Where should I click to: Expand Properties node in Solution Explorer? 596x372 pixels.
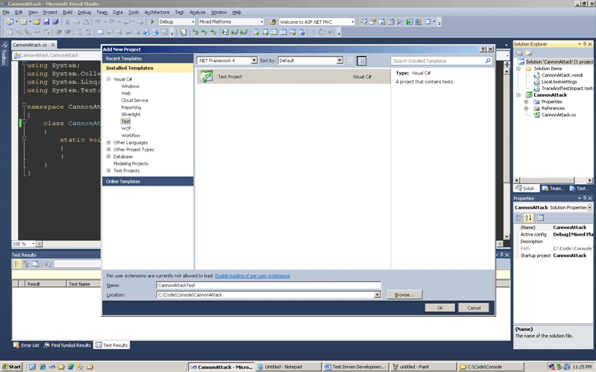[x=527, y=102]
